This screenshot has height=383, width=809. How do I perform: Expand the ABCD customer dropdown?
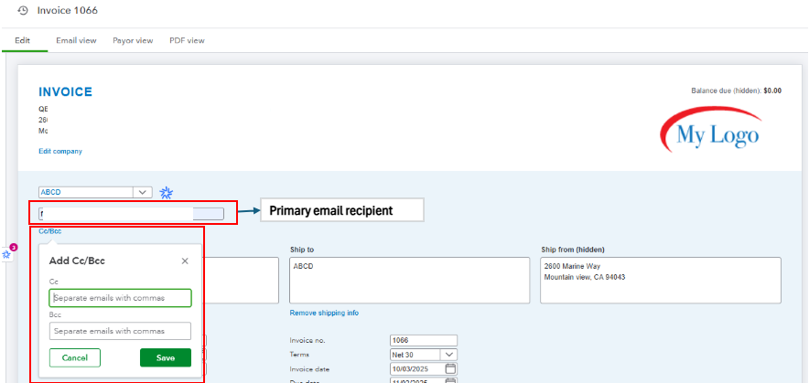143,192
